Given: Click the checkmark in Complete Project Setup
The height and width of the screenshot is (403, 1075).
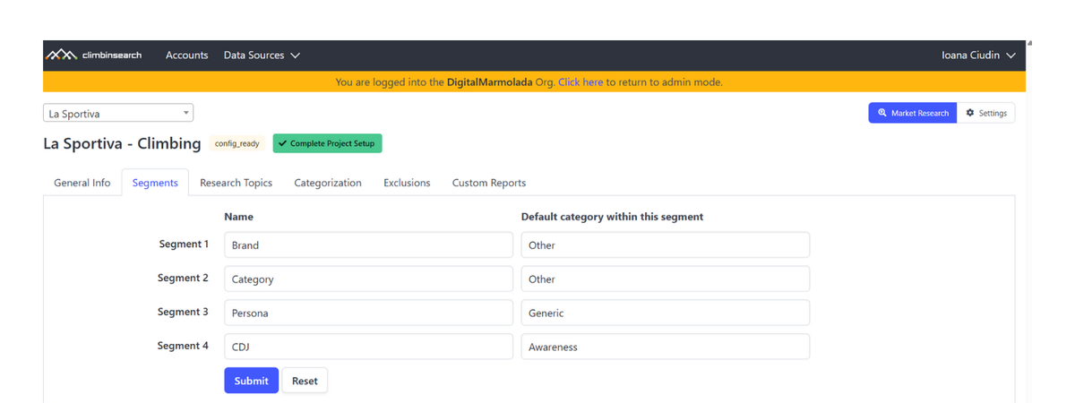Looking at the screenshot, I should 283,143.
